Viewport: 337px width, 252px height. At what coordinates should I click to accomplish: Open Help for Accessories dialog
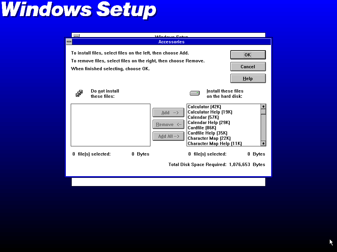(248, 78)
